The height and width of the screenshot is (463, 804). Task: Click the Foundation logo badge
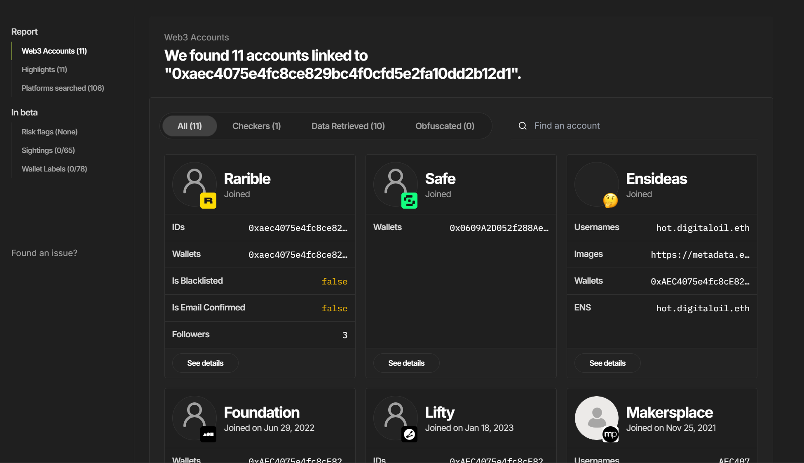pos(208,434)
